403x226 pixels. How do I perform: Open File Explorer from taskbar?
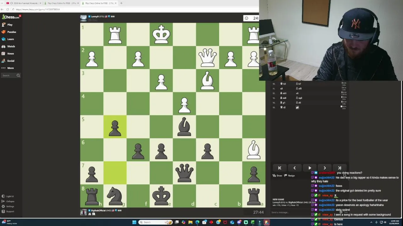(x=190, y=222)
